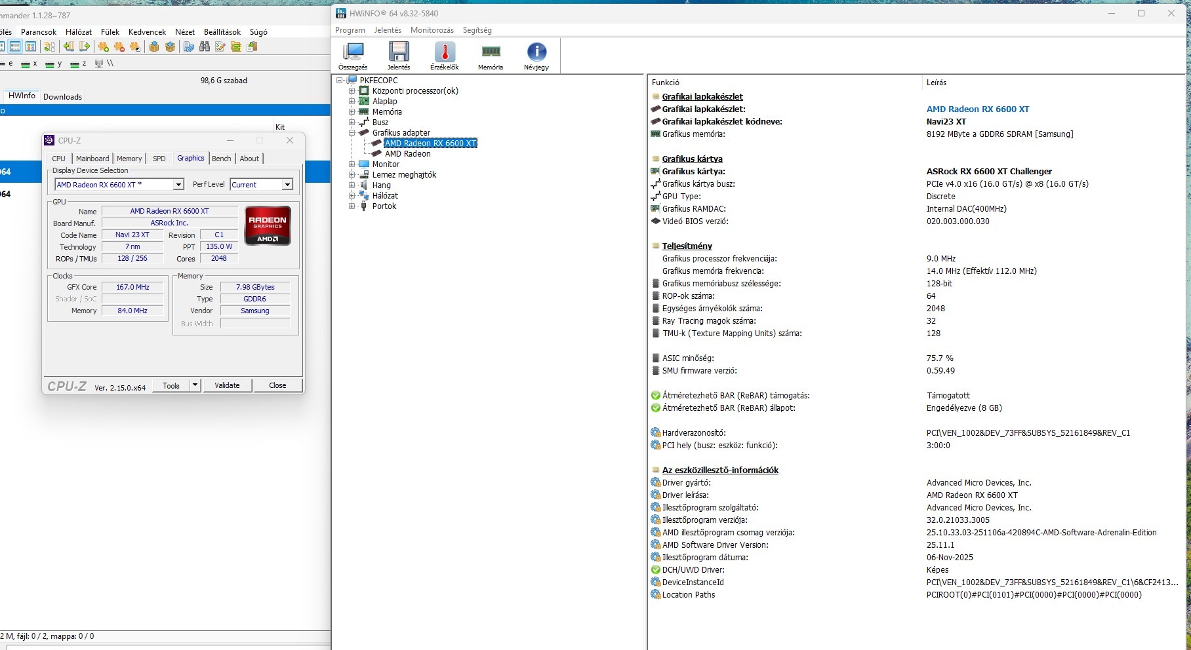Switch to the CPU tab in CPU-Z
Viewport: 1191px width, 650px height.
[59, 159]
